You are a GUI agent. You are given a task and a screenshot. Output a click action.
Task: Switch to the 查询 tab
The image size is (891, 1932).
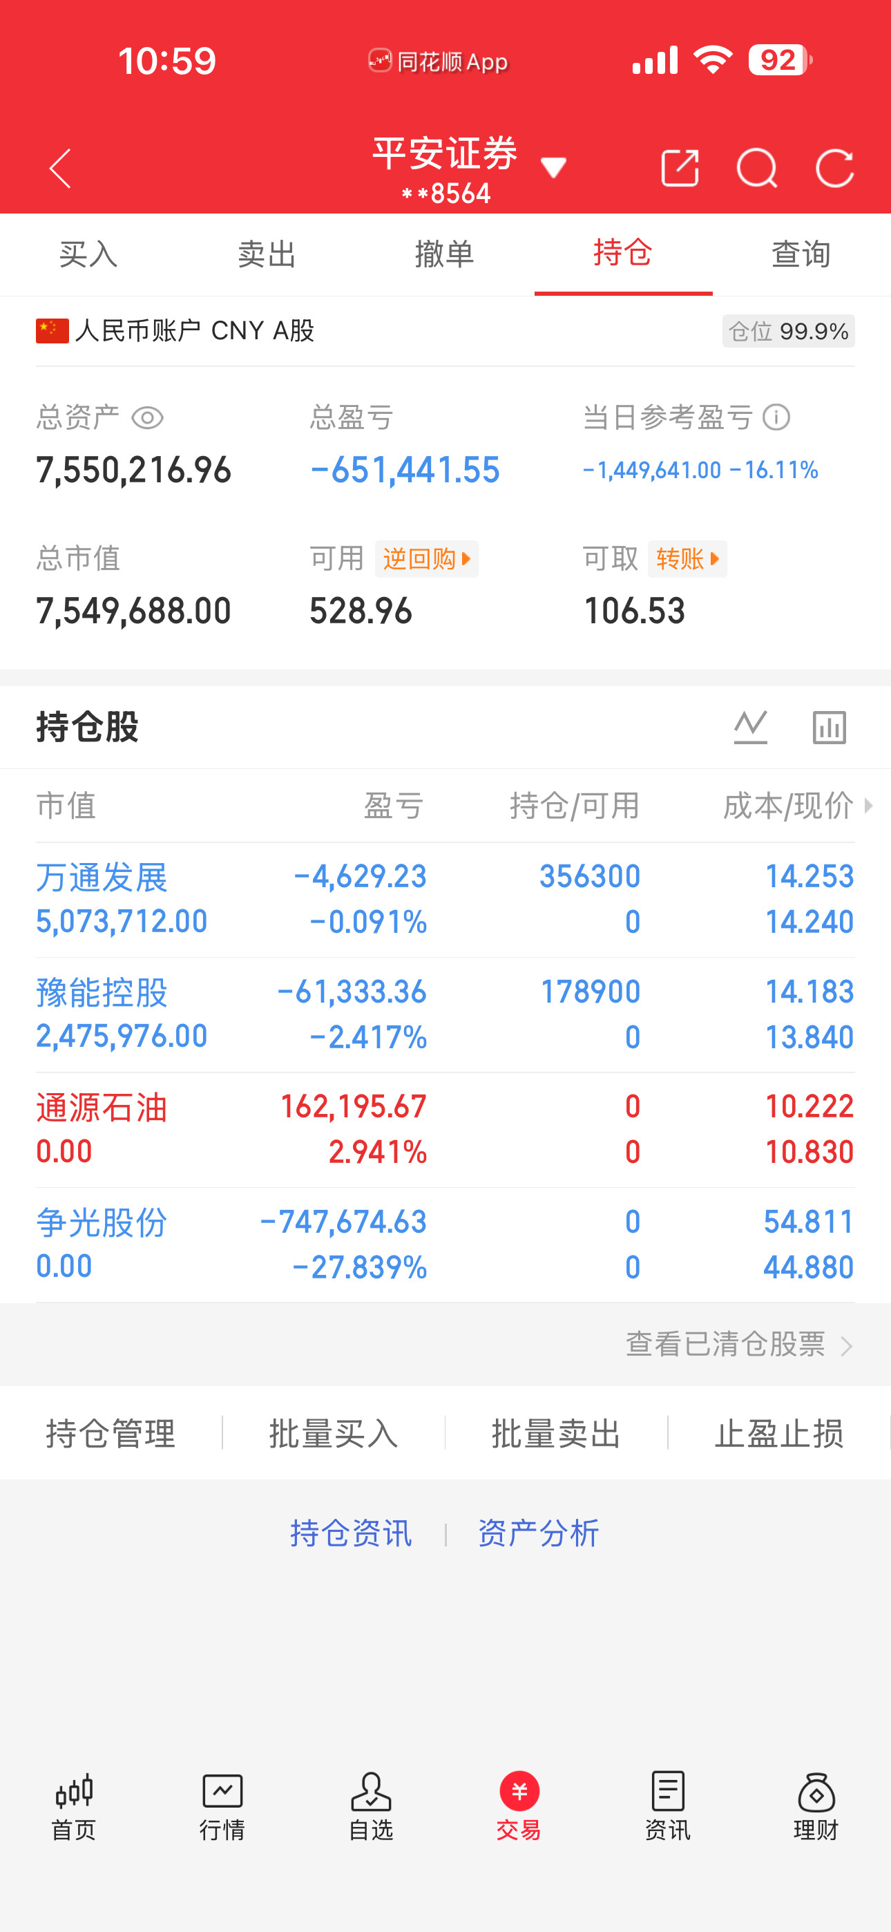802,254
